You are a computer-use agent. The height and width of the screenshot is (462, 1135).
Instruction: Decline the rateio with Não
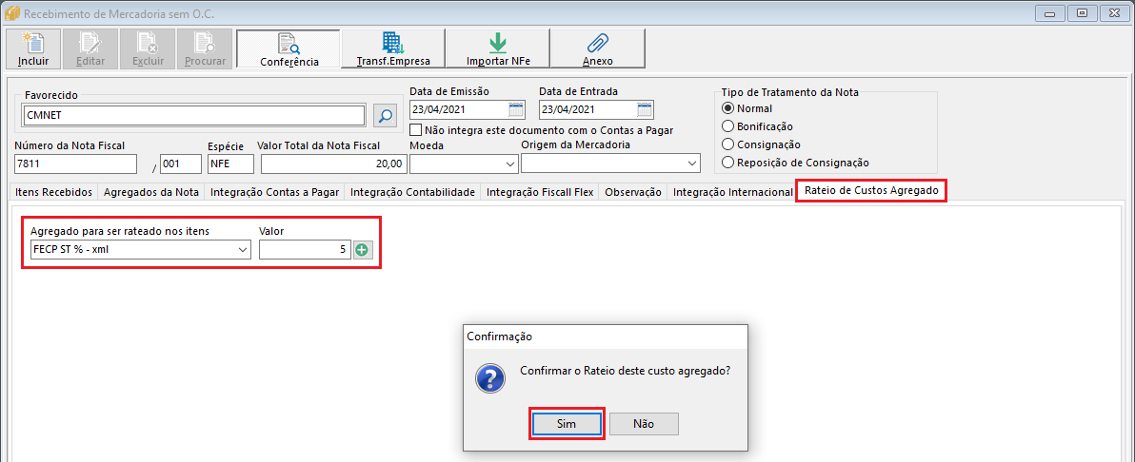644,424
